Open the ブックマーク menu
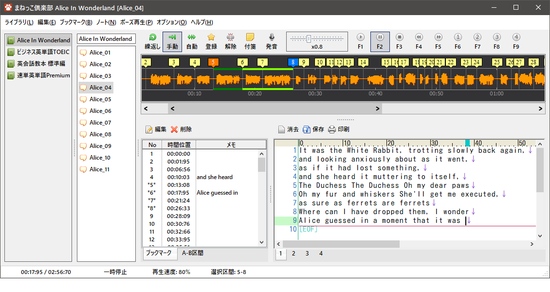This screenshot has height=292, width=550. 76,22
